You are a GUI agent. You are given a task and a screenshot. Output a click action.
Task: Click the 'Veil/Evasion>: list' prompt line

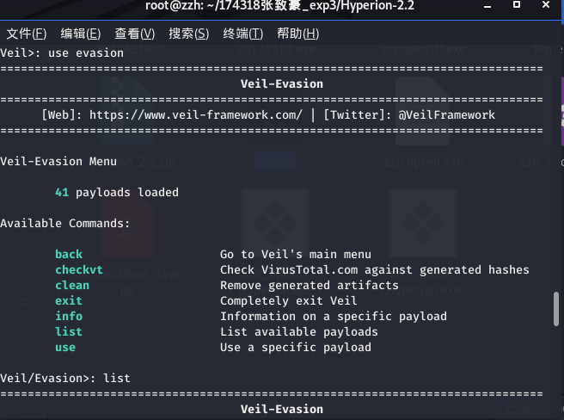[x=65, y=378]
